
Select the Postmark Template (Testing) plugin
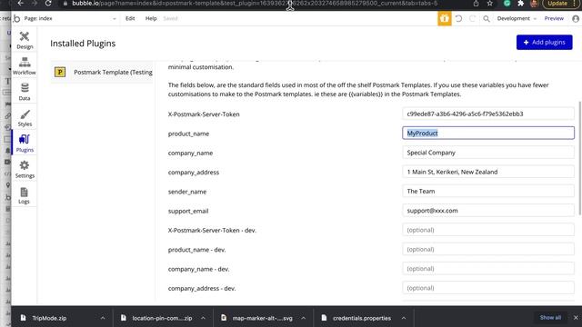pos(102,72)
